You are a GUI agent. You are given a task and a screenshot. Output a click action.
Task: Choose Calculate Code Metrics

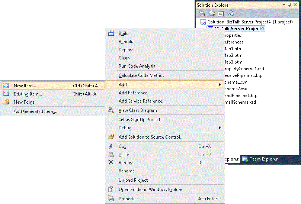(165, 75)
